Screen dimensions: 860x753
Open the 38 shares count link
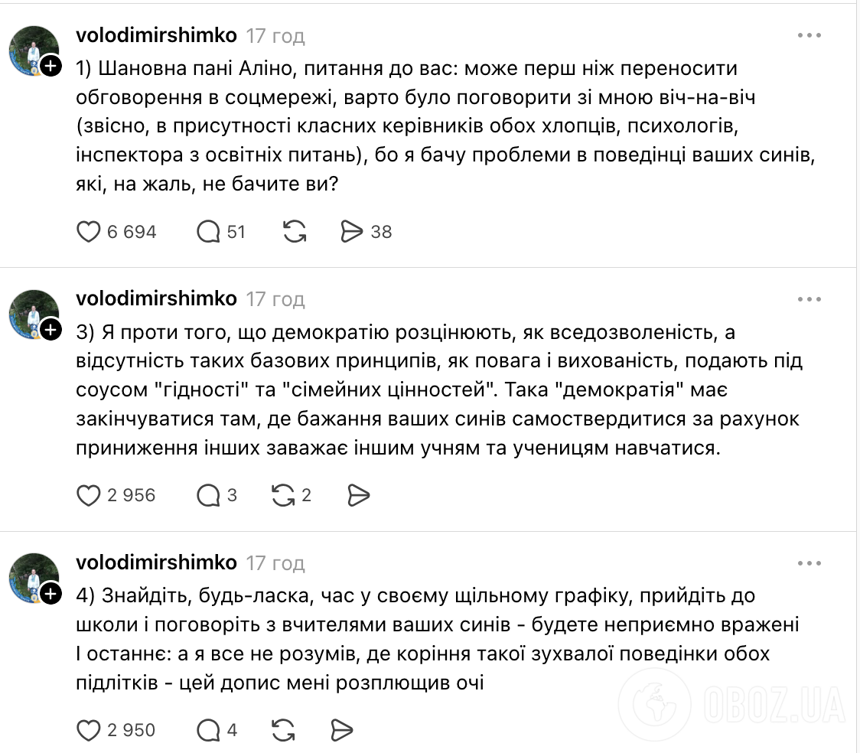(380, 231)
